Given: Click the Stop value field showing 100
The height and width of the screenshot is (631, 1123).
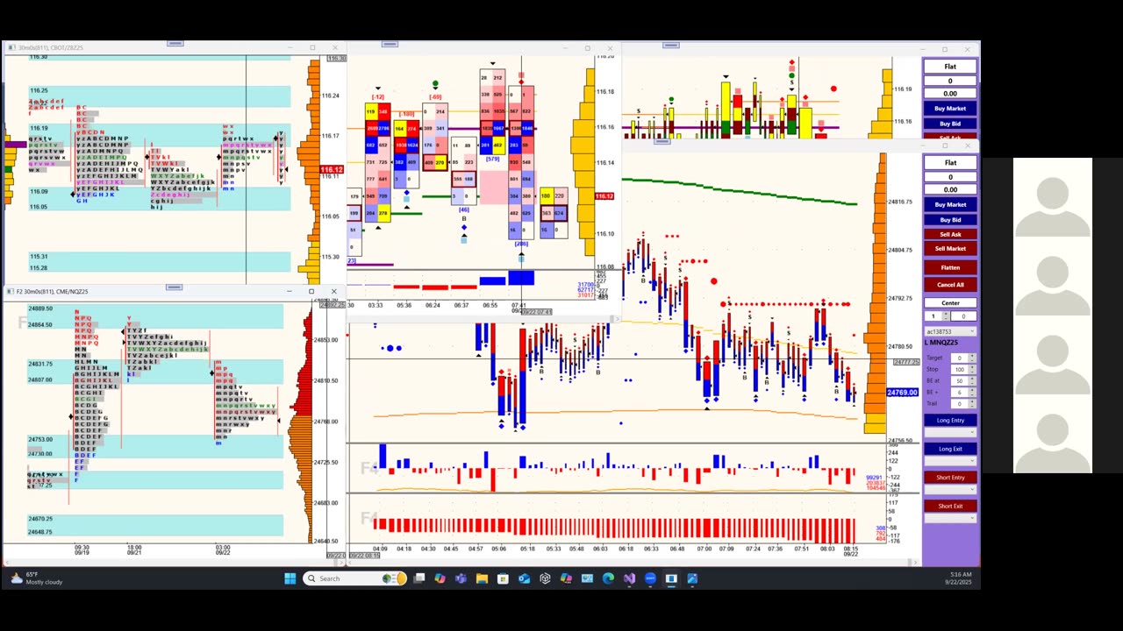Looking at the screenshot, I should [960, 369].
